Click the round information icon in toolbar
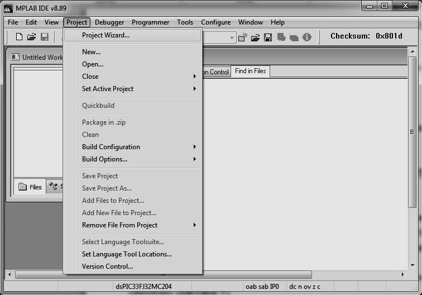 coord(307,37)
